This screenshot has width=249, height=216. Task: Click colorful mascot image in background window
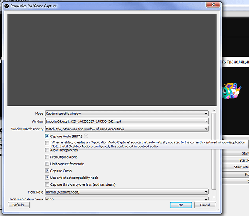pyautogui.click(x=232, y=91)
